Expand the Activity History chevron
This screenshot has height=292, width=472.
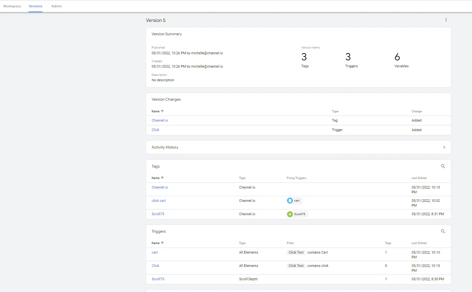pyautogui.click(x=444, y=147)
